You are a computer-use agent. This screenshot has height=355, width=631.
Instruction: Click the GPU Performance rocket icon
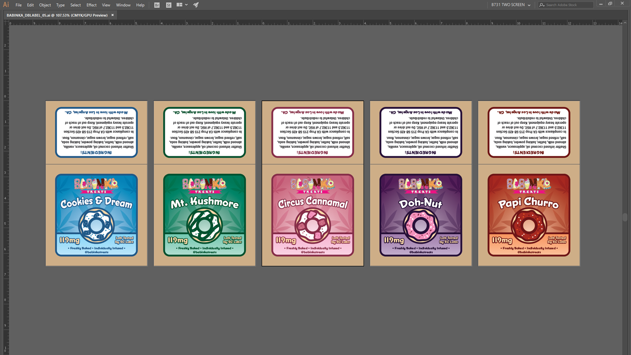click(x=196, y=5)
